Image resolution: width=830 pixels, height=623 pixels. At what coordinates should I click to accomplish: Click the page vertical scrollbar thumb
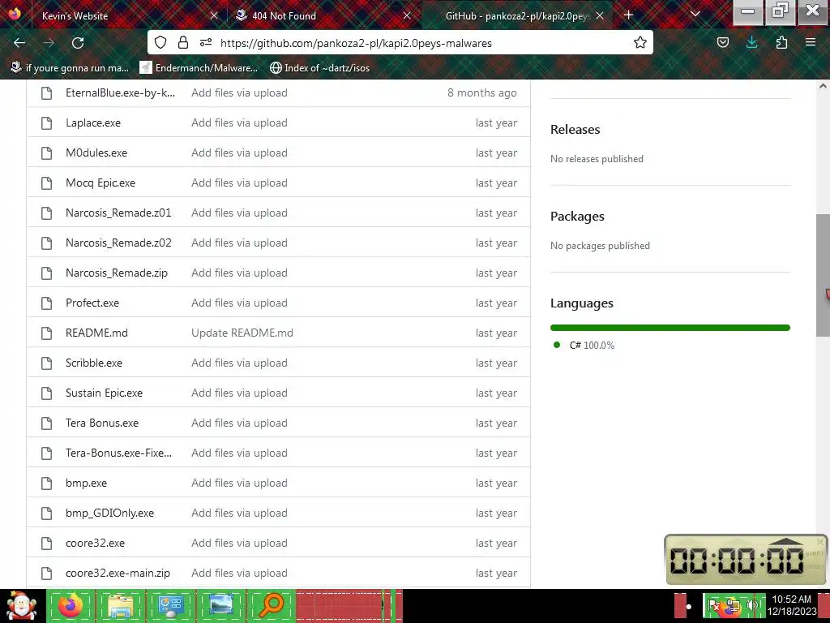823,276
